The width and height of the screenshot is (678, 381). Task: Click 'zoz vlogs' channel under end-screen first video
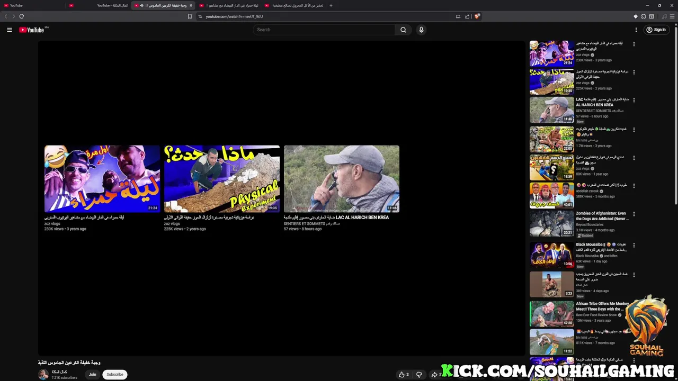[52, 224]
